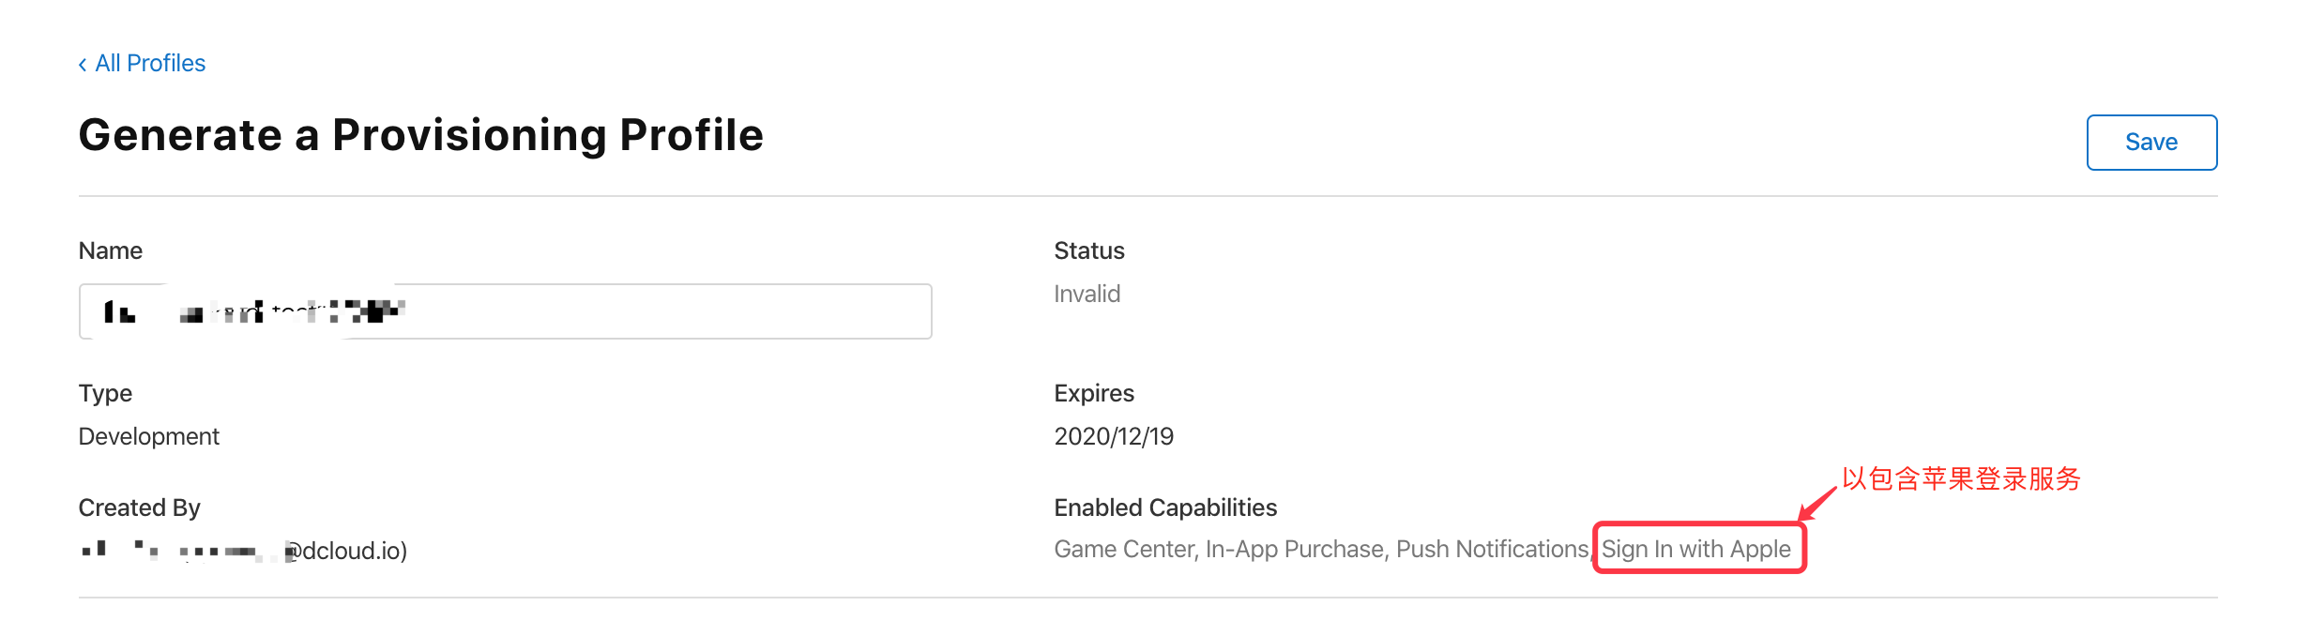Click the Enabled Capabilities label

coord(1165,507)
